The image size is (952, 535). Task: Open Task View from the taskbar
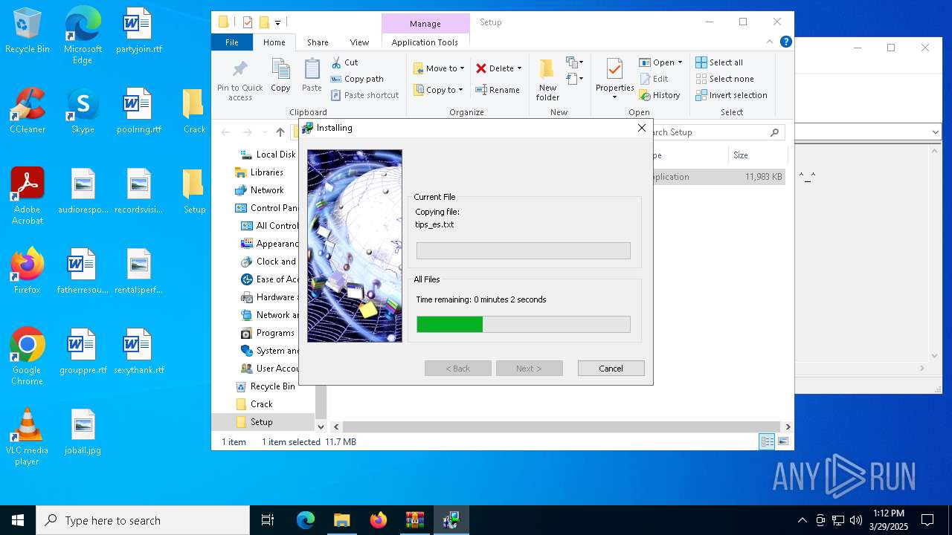268,520
